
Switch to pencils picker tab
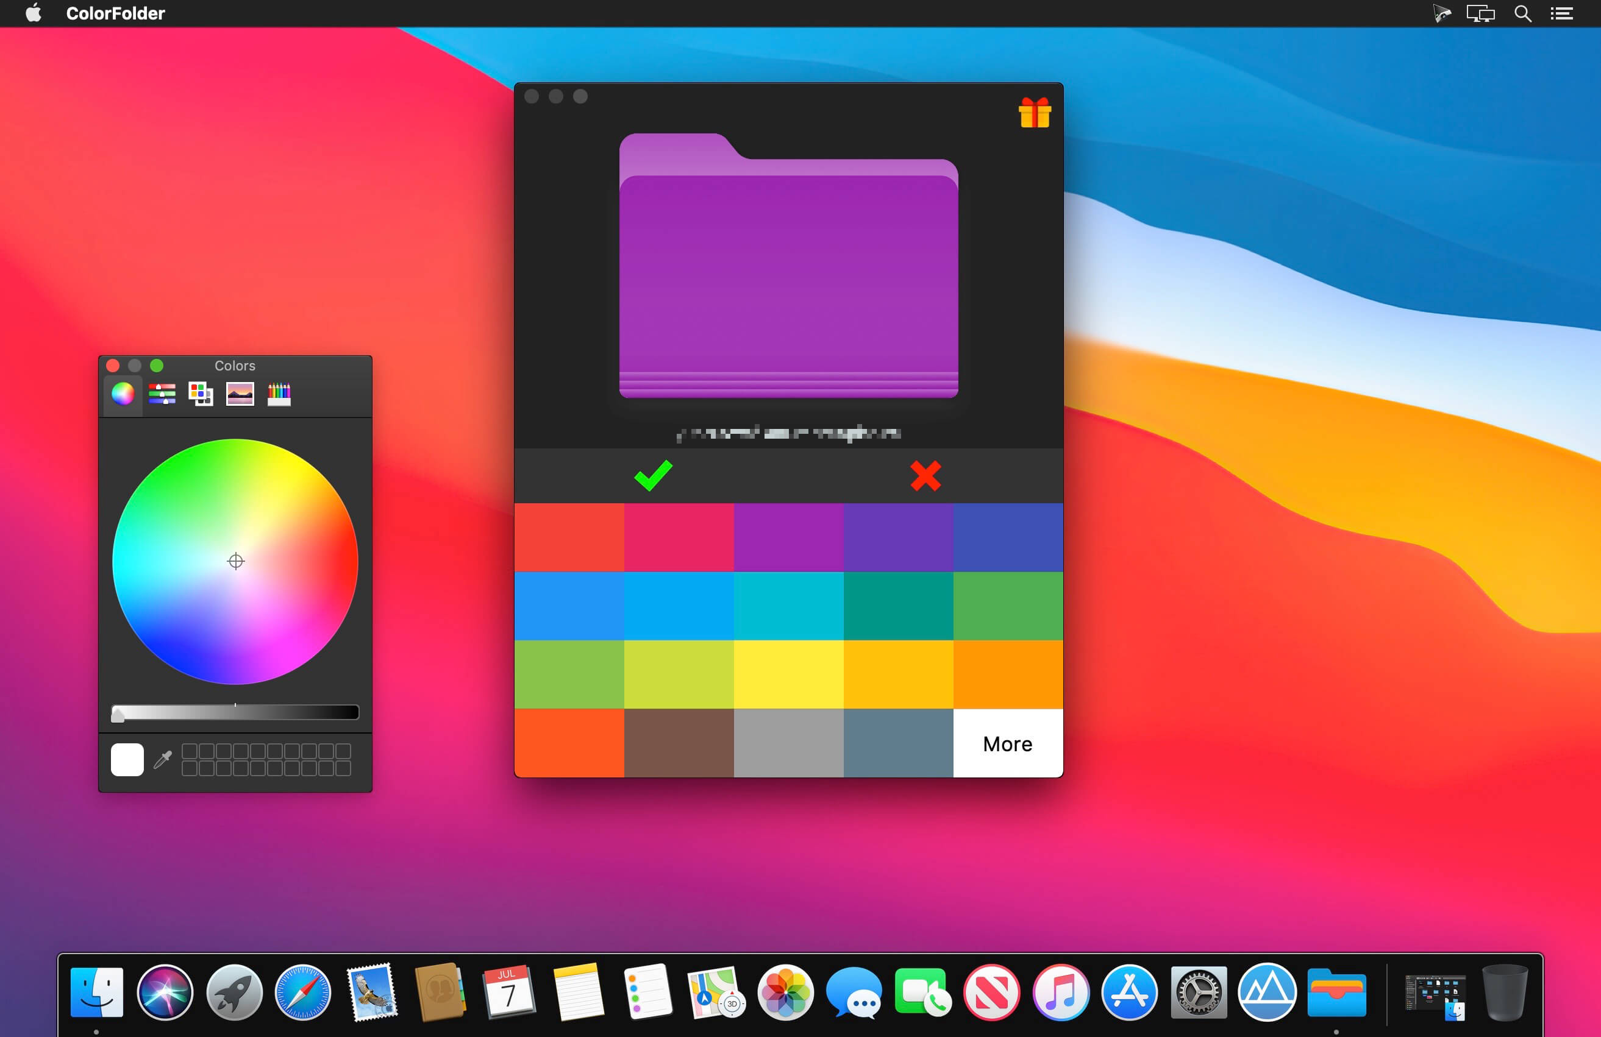(279, 394)
